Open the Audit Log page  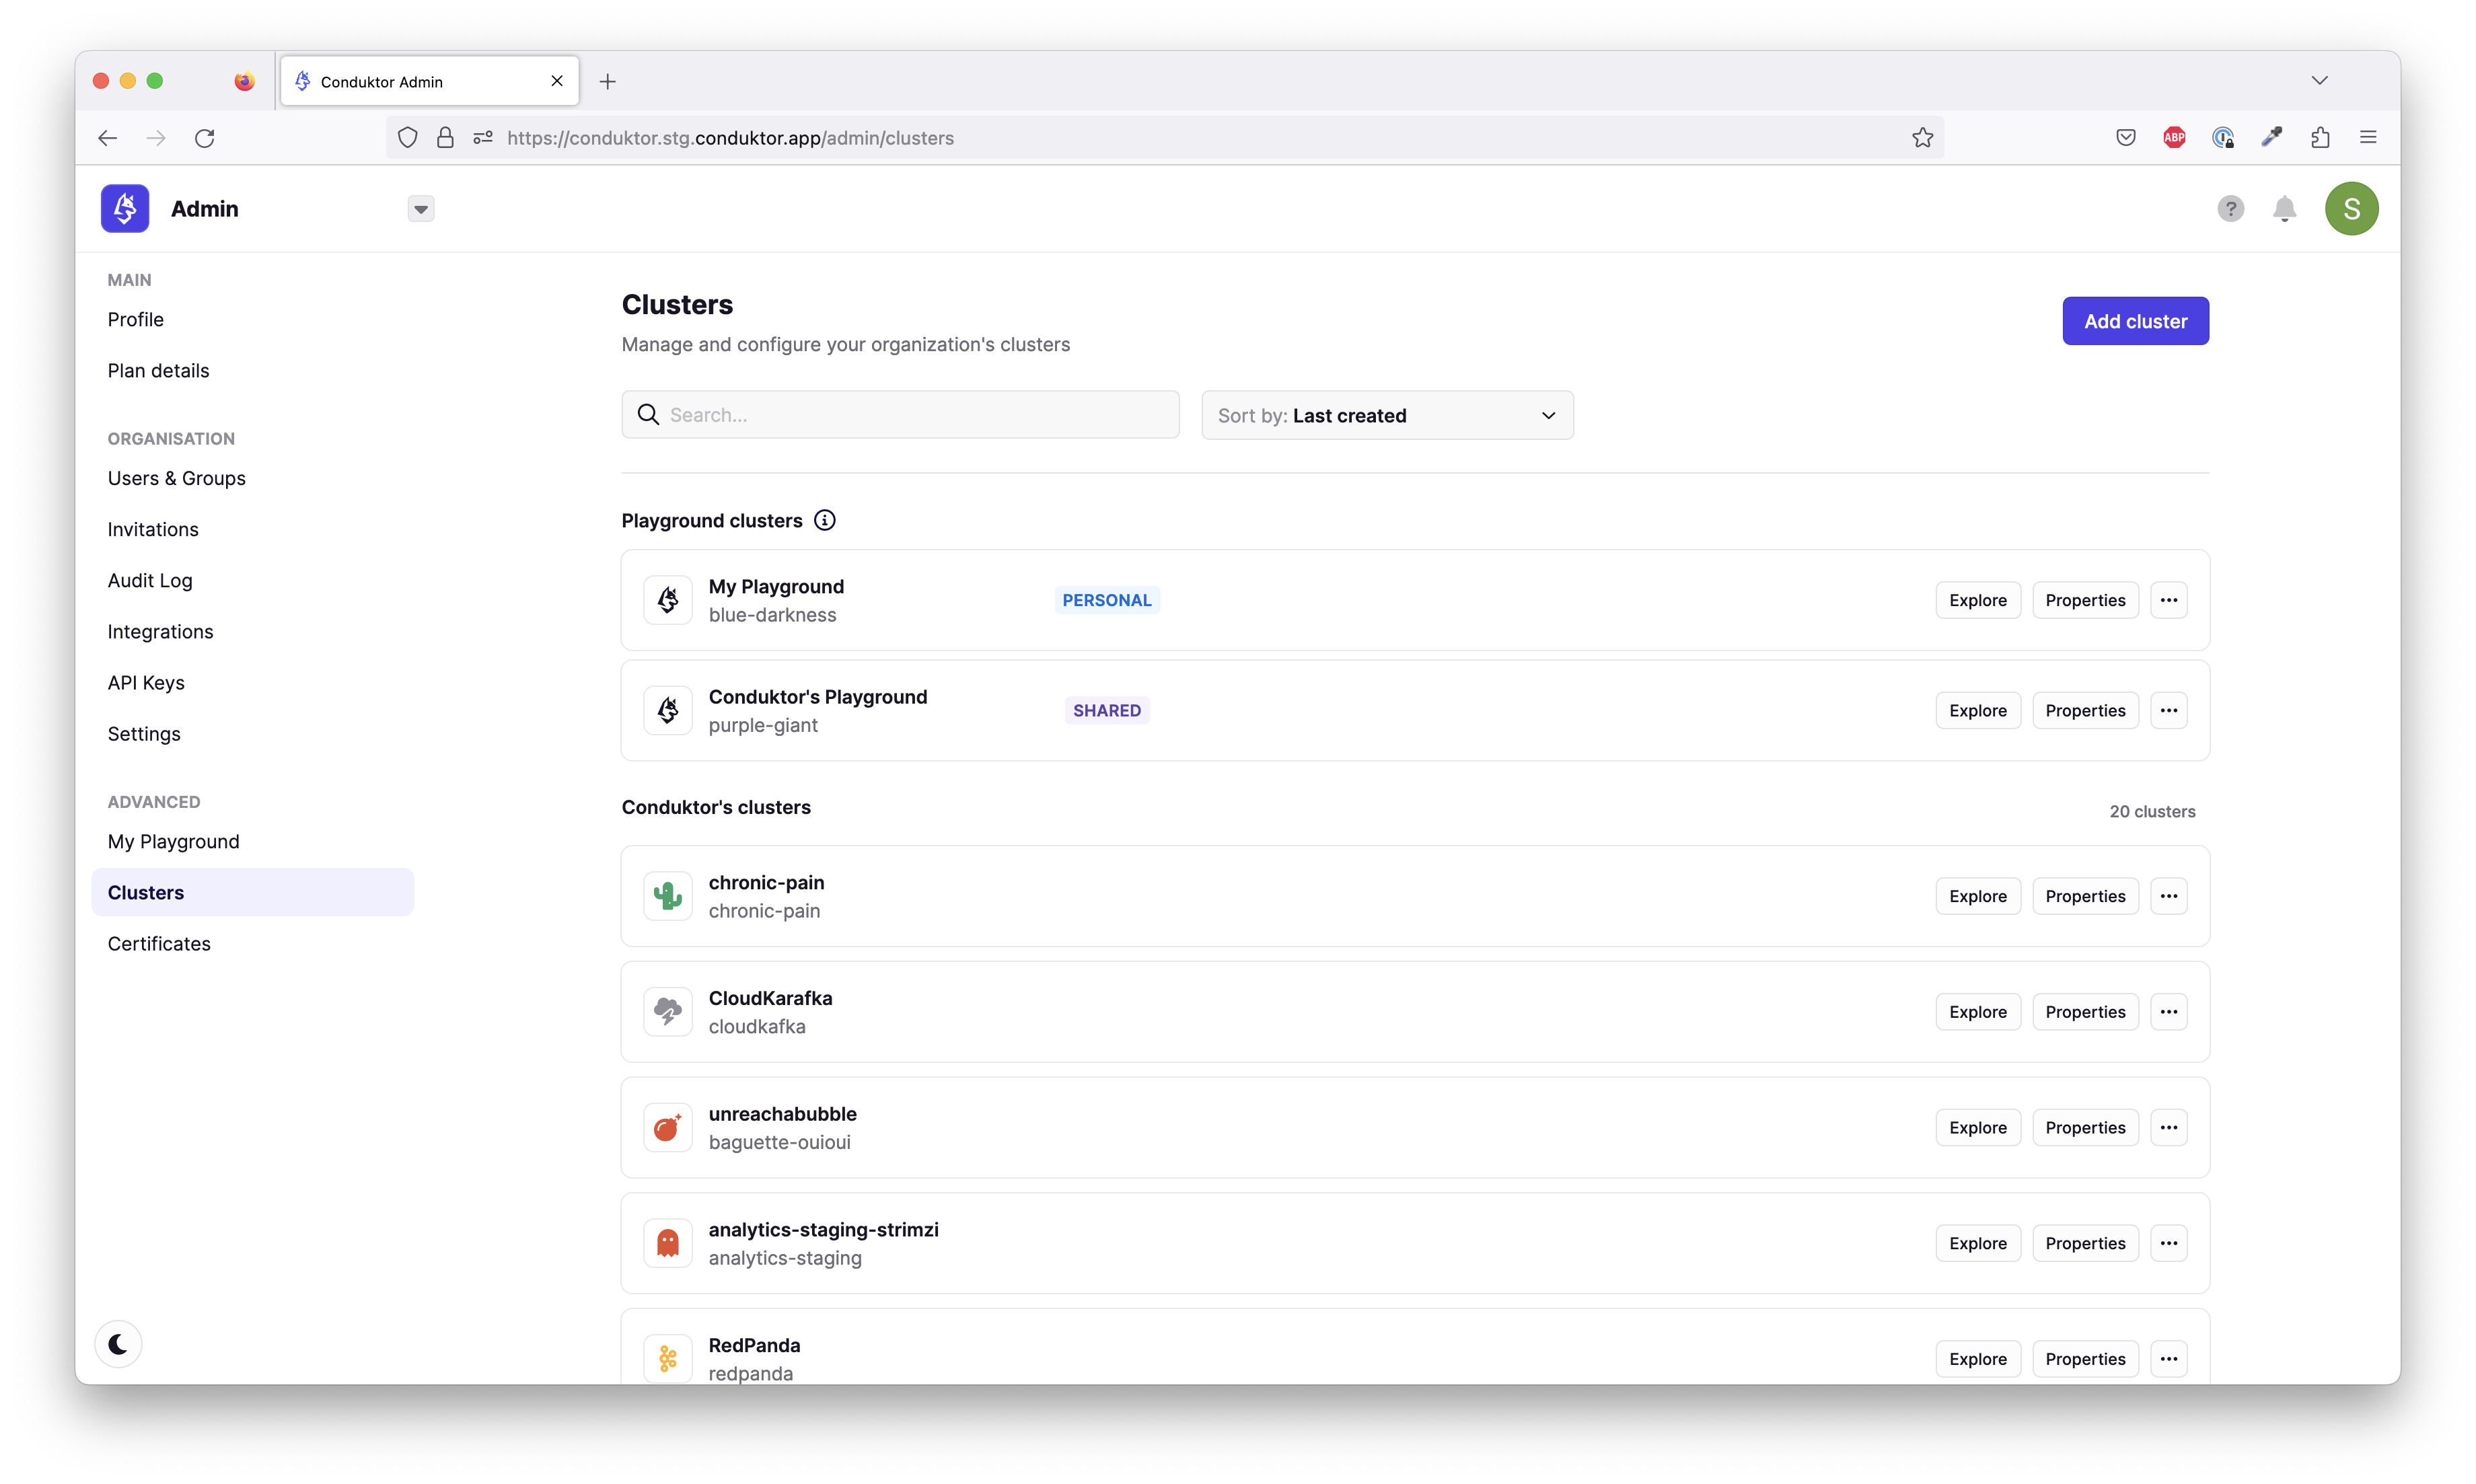point(150,580)
